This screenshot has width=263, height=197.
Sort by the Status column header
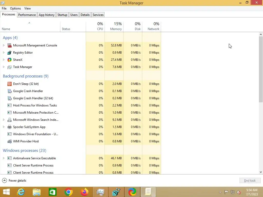(x=73, y=27)
